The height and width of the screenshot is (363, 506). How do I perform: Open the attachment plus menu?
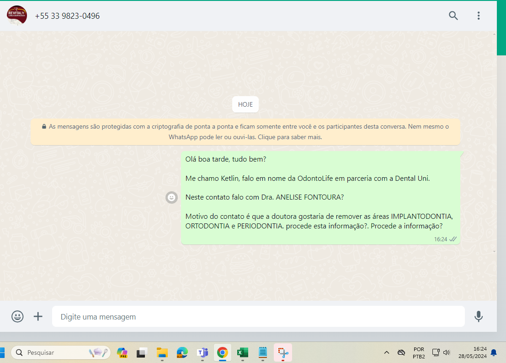(x=38, y=316)
